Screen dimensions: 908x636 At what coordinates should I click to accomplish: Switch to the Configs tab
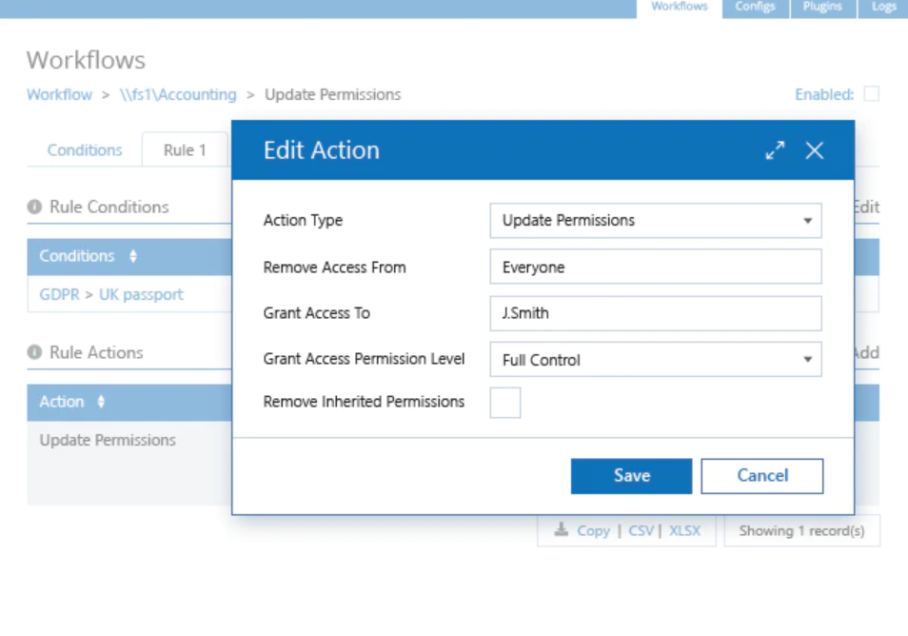tap(755, 7)
